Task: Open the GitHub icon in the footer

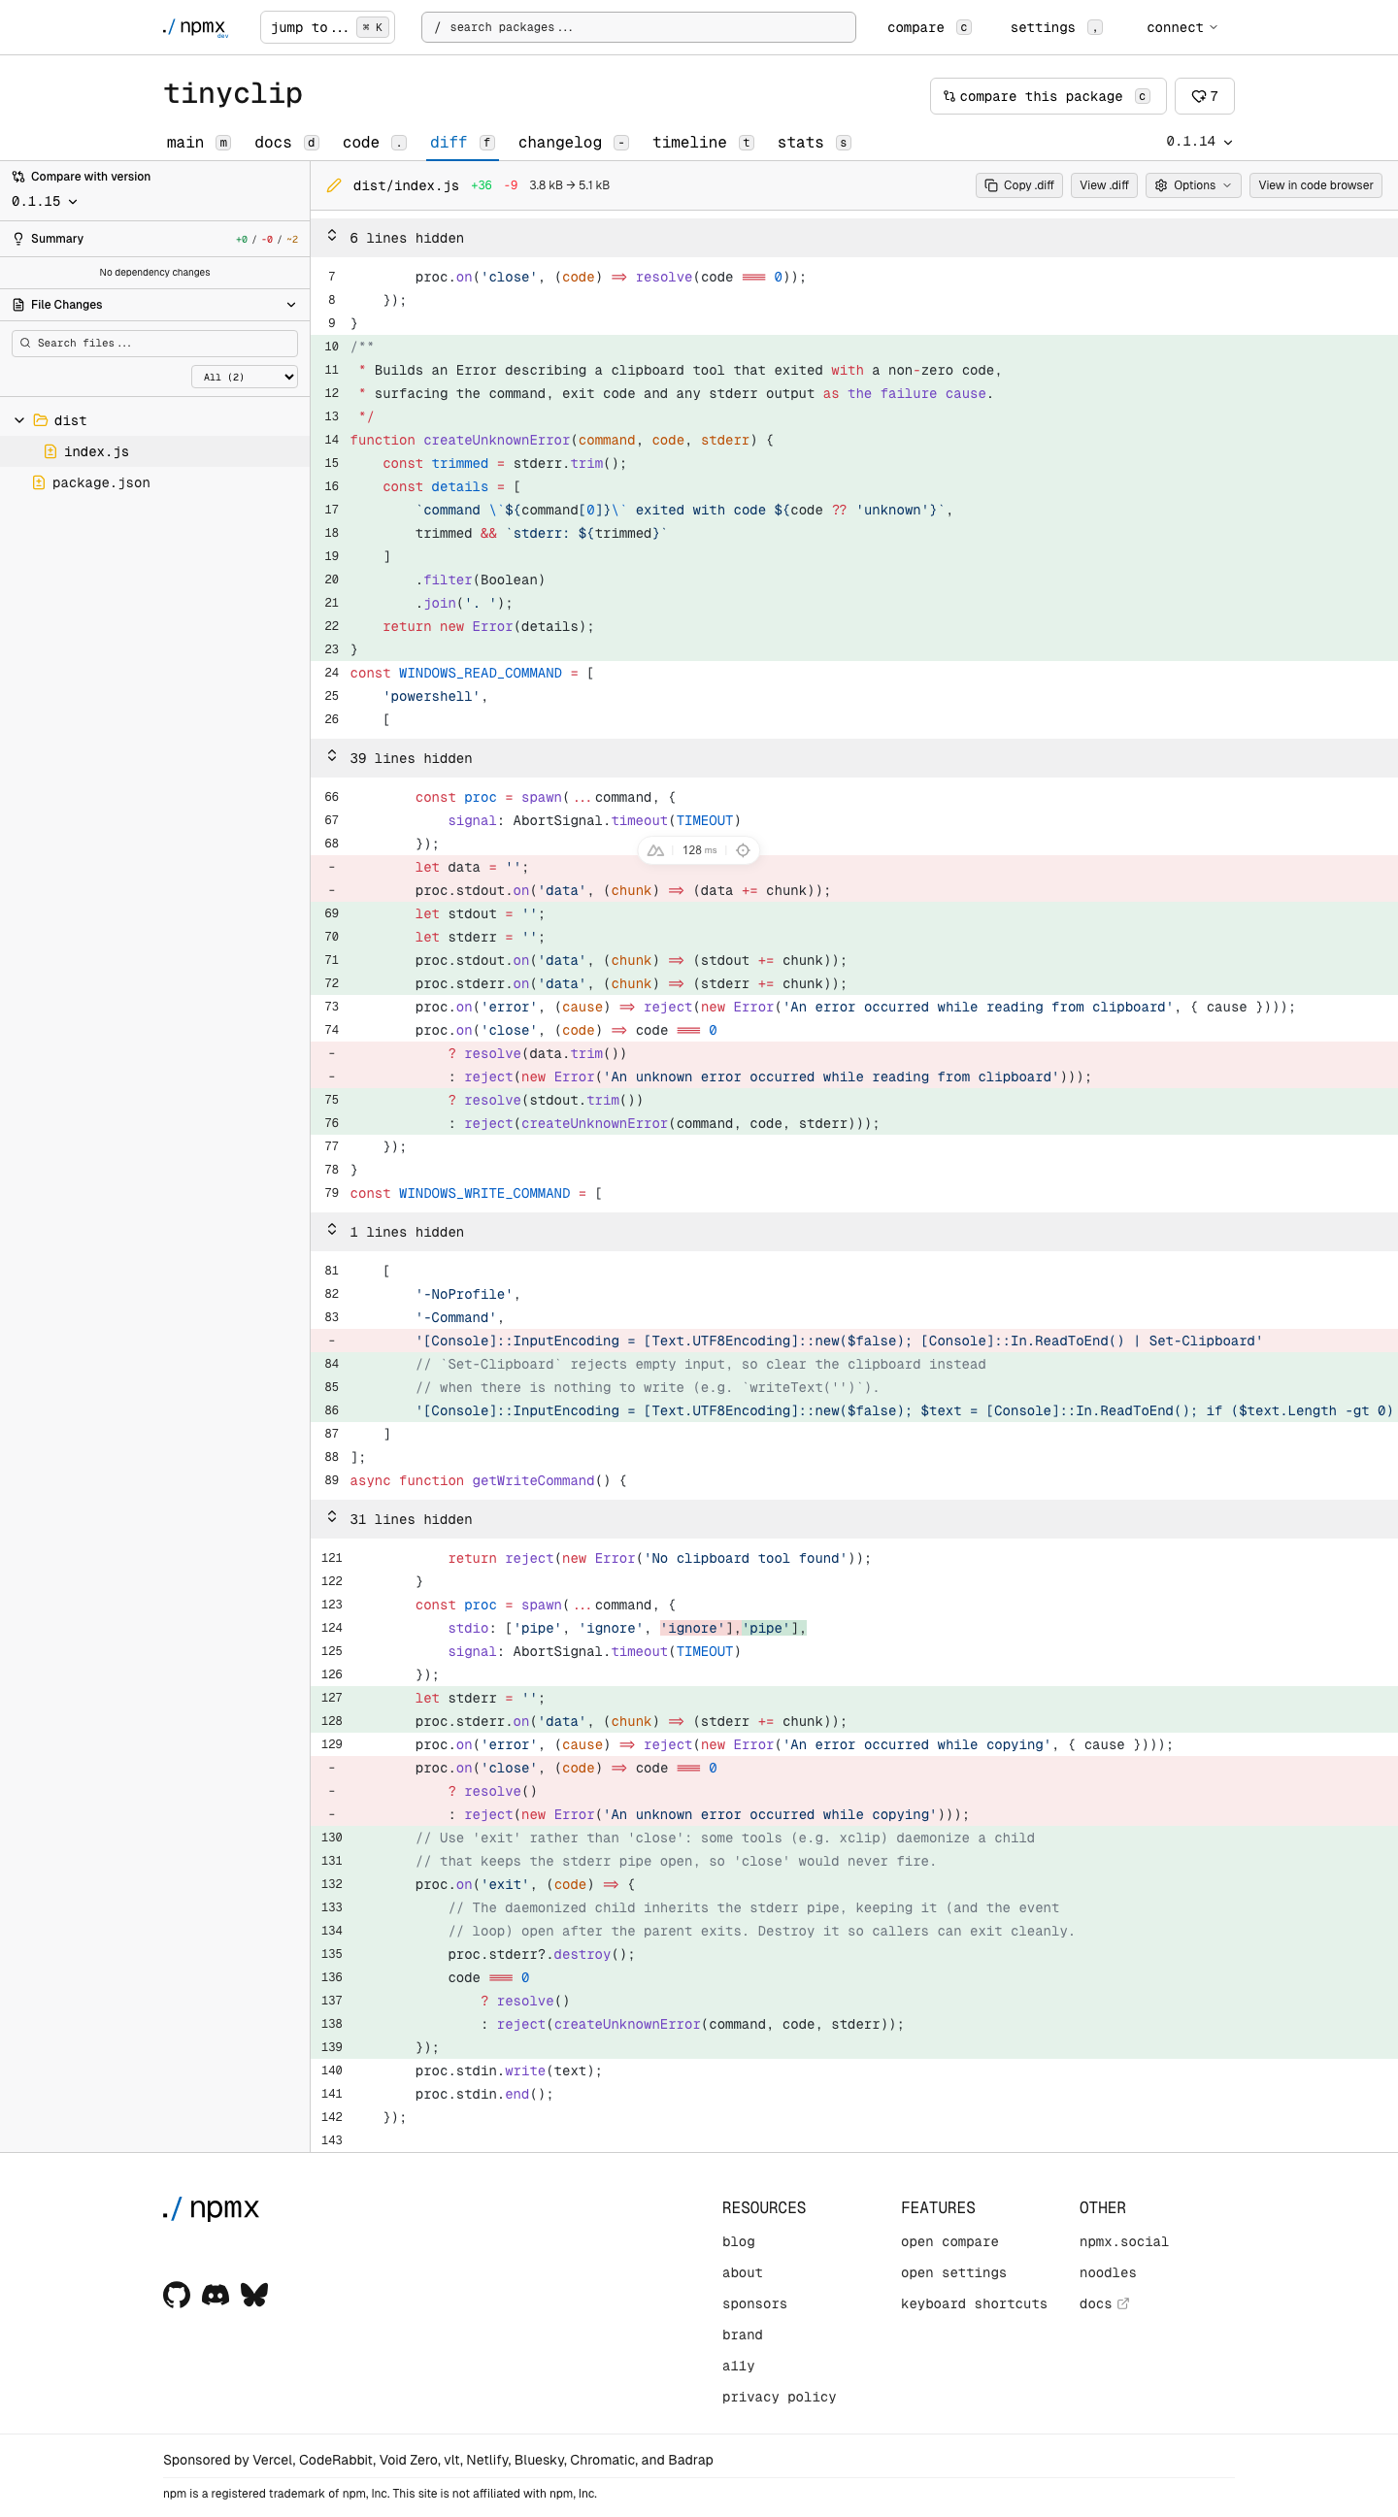Action: click(177, 2294)
